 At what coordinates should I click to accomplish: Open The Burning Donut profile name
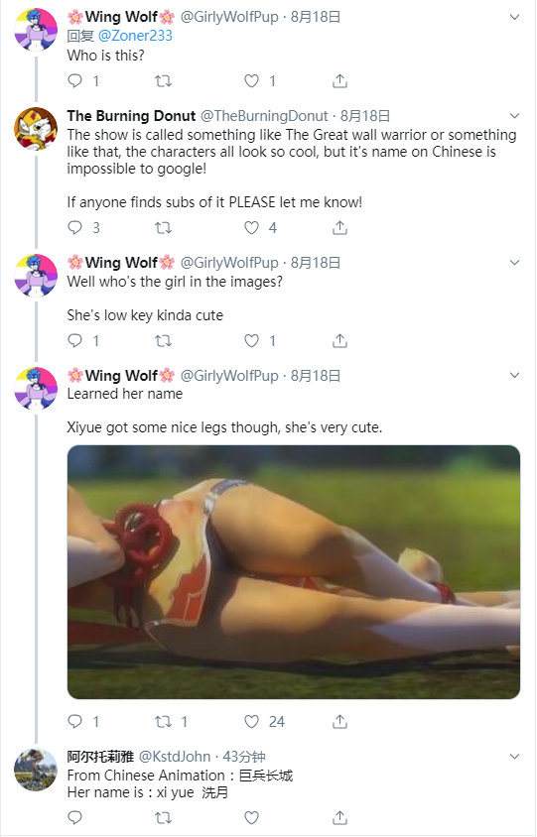pyautogui.click(x=131, y=116)
